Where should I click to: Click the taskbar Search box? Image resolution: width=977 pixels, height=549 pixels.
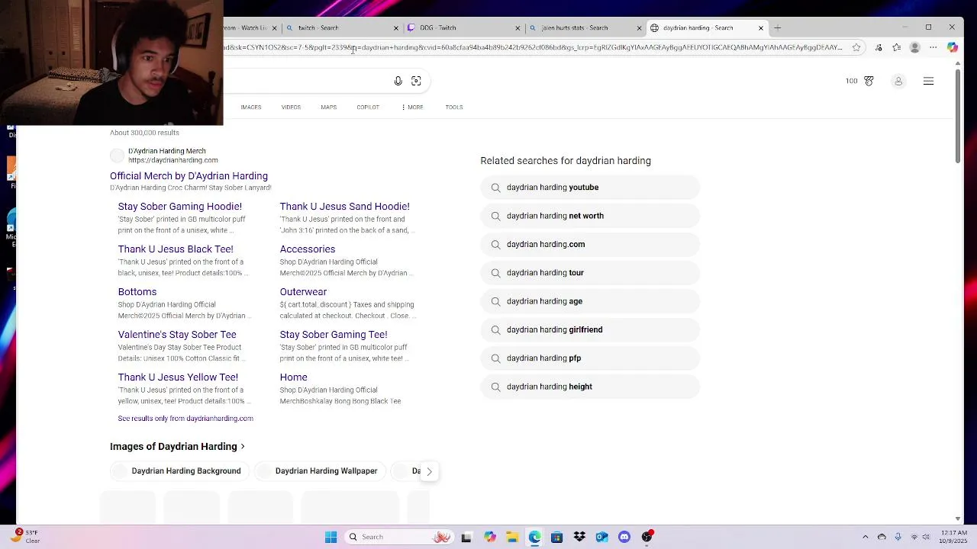click(401, 538)
